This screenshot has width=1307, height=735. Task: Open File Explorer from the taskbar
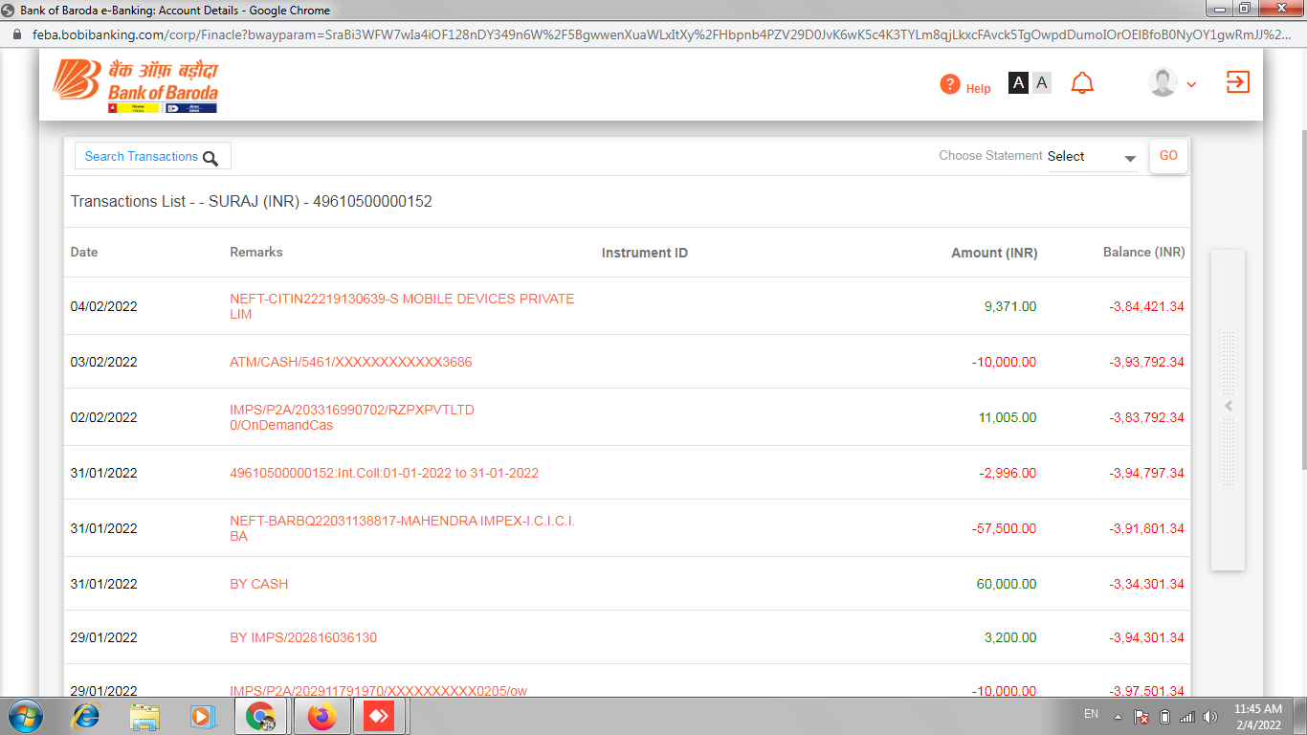(x=144, y=716)
